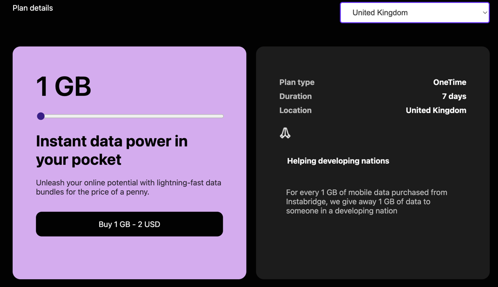The width and height of the screenshot is (498, 287).
Task: Click the "Helping developing nations" heading
Action: [x=338, y=161]
